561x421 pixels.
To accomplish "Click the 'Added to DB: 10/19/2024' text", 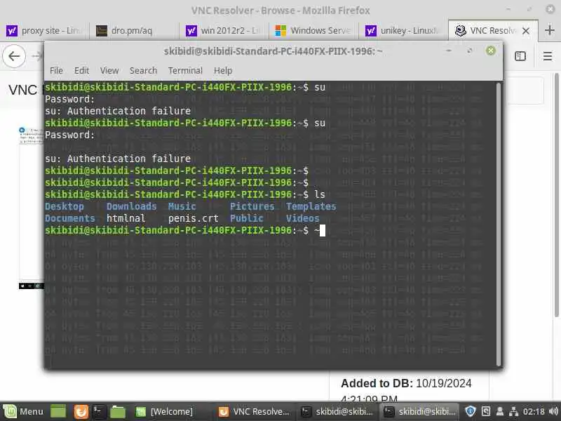I will (406, 383).
